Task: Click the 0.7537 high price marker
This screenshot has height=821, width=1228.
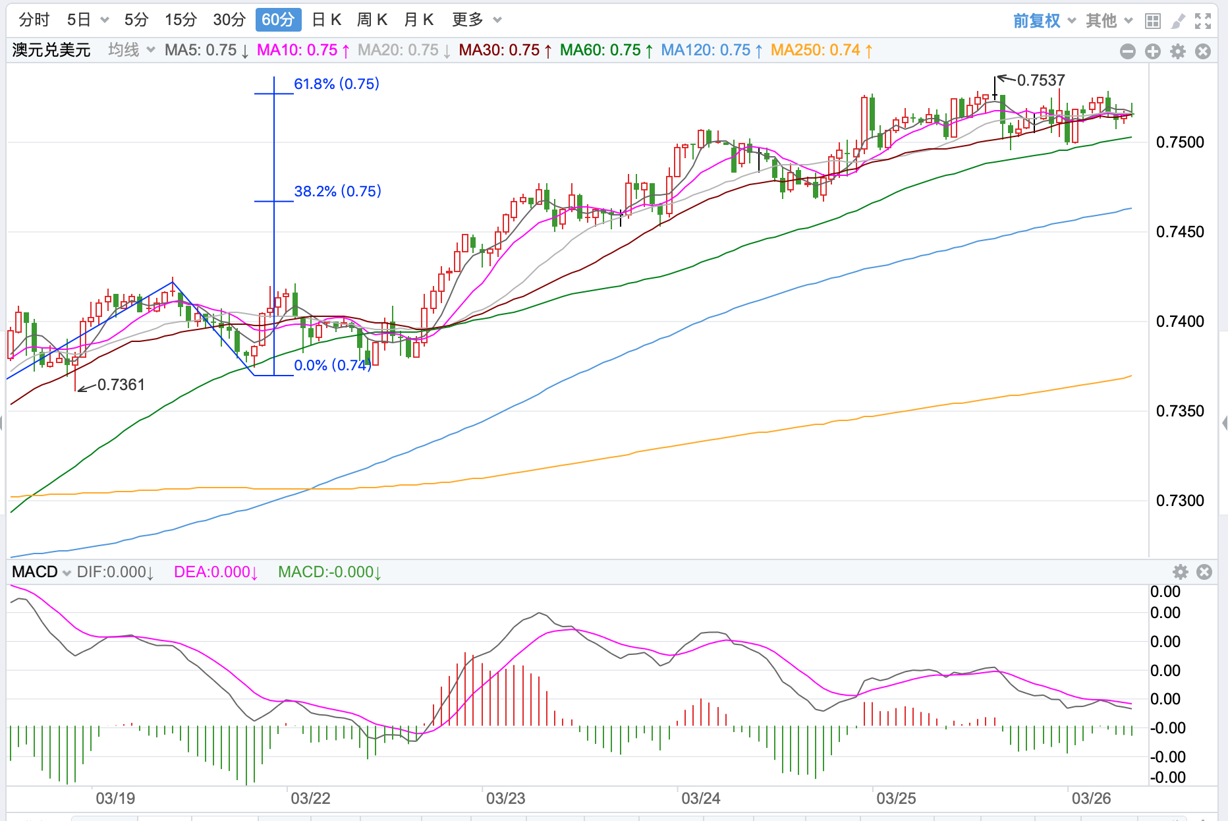Action: click(1041, 80)
